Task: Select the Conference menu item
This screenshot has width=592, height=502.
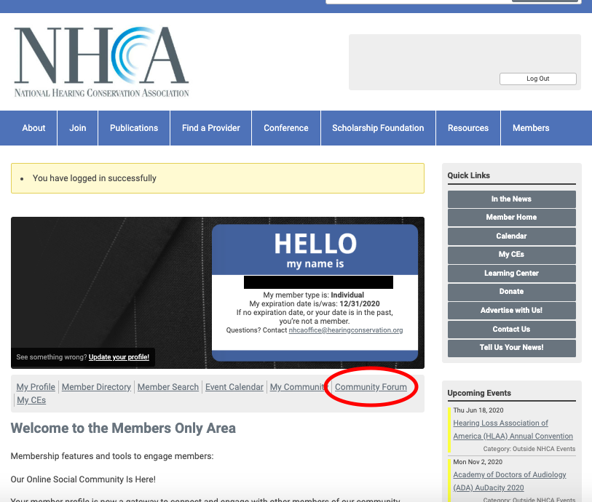Action: click(286, 128)
